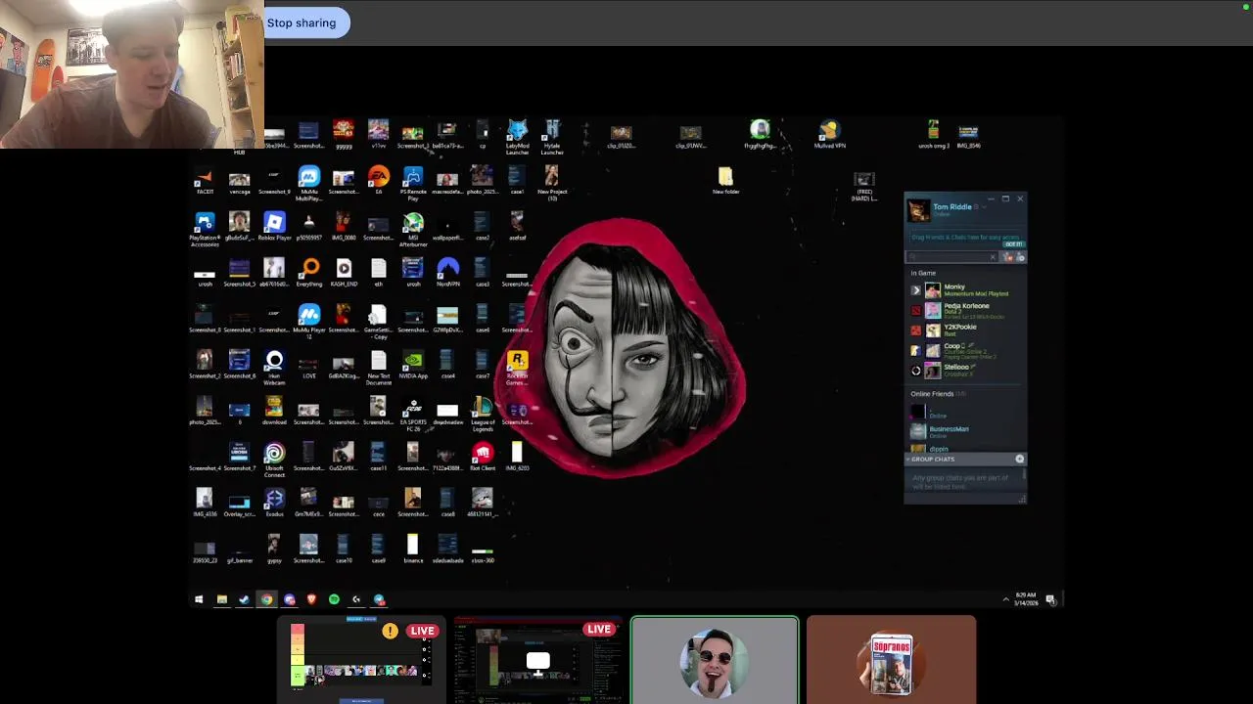Collapse the GROUP CHATS panel
Image resolution: width=1253 pixels, height=704 pixels.
[x=933, y=459]
